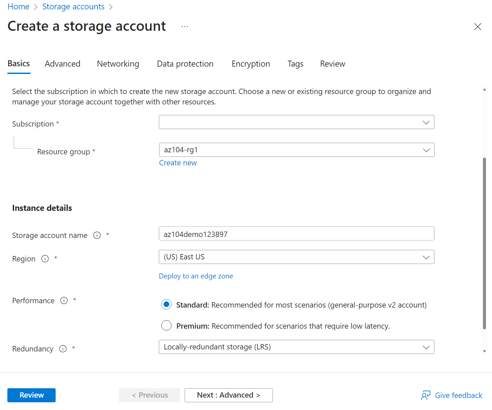The height and width of the screenshot is (410, 492).
Task: Select Premium performance option
Action: (x=166, y=326)
